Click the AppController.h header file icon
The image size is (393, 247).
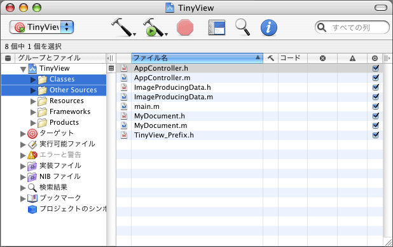[x=124, y=68]
